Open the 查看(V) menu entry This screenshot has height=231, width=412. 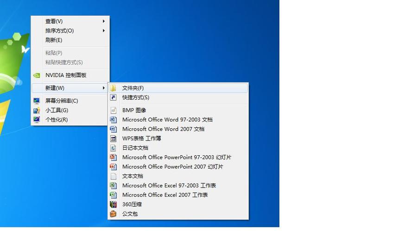tap(70, 21)
